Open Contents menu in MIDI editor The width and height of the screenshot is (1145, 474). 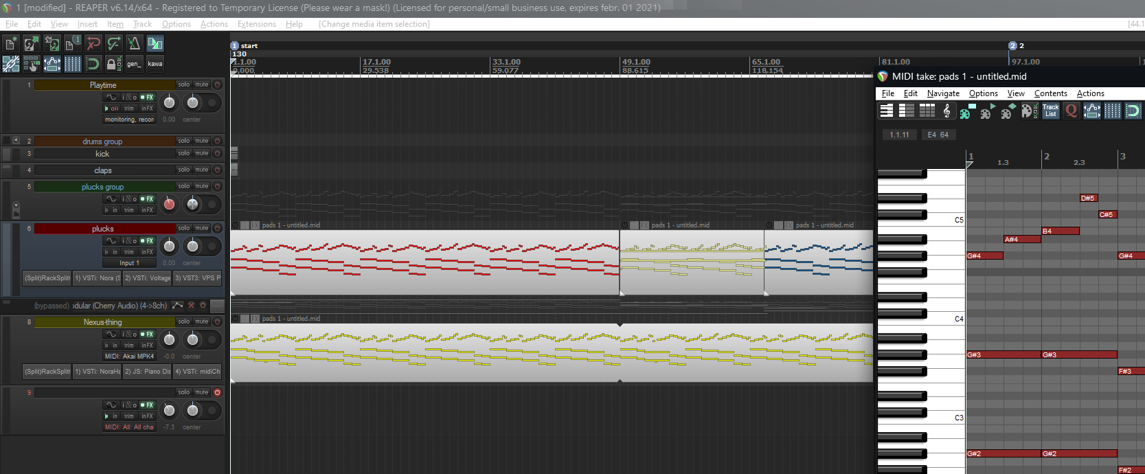point(1051,93)
